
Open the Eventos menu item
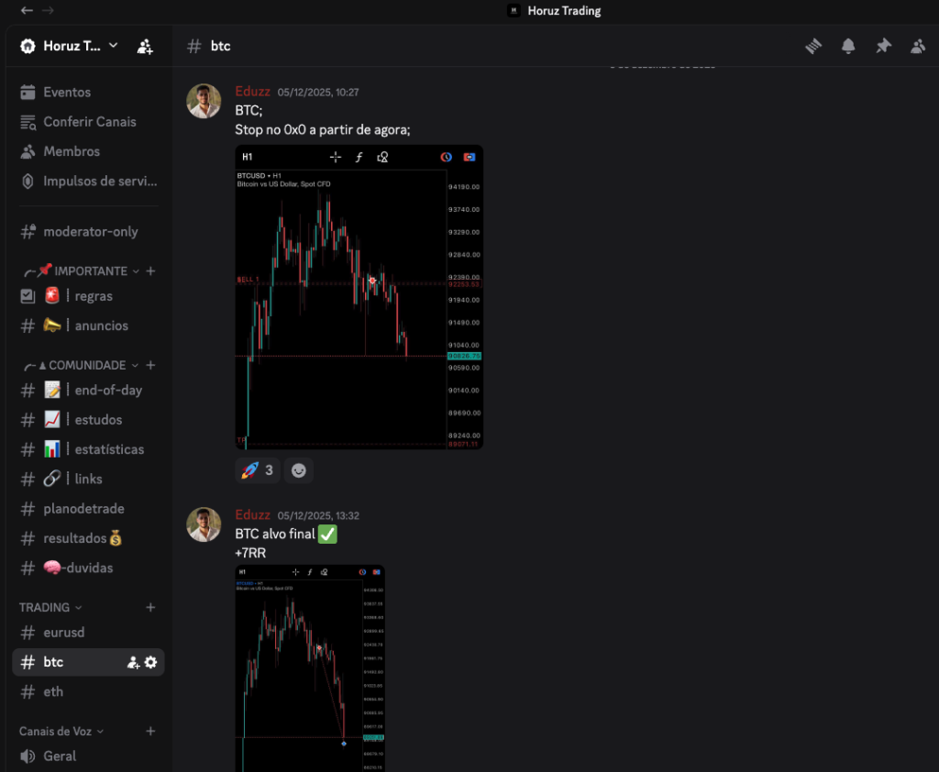pos(67,92)
